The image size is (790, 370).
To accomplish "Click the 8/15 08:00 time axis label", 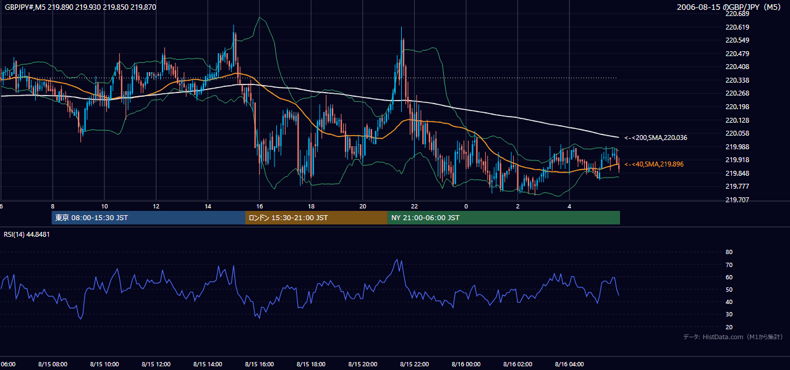I will click(x=53, y=364).
